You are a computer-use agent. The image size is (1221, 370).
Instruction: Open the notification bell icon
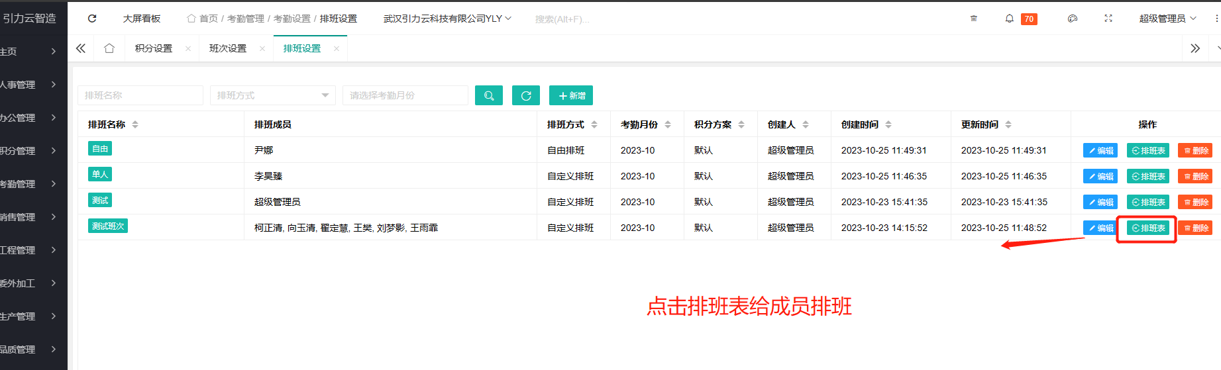click(1009, 19)
